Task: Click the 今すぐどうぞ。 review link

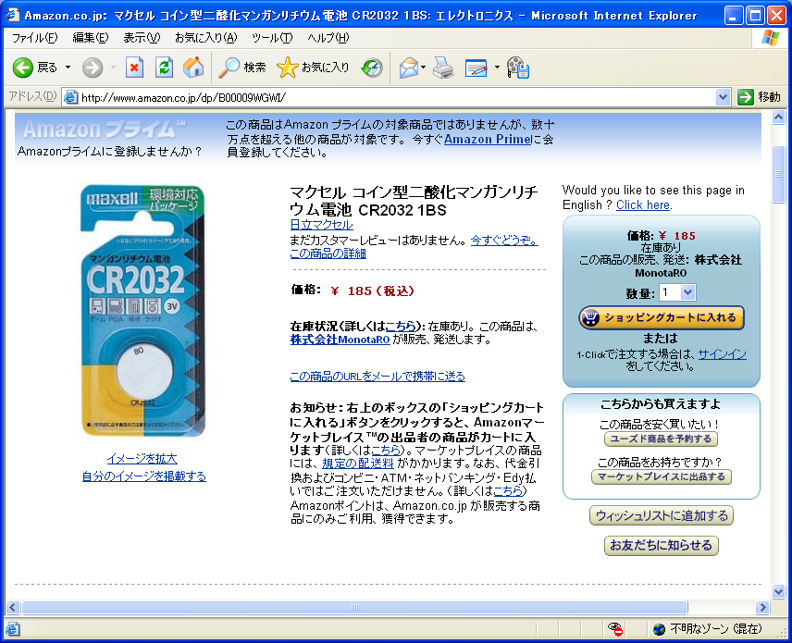Action: 504,241
